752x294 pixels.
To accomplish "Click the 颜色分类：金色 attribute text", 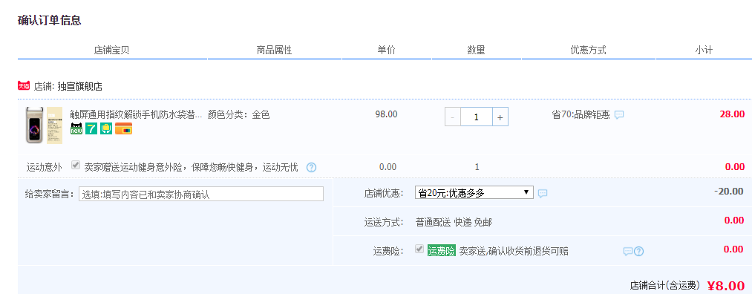I will point(239,114).
